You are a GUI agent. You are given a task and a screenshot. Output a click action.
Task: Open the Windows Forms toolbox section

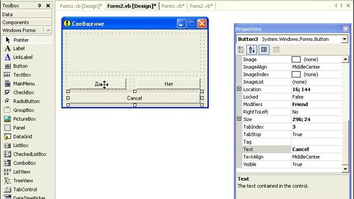point(22,30)
